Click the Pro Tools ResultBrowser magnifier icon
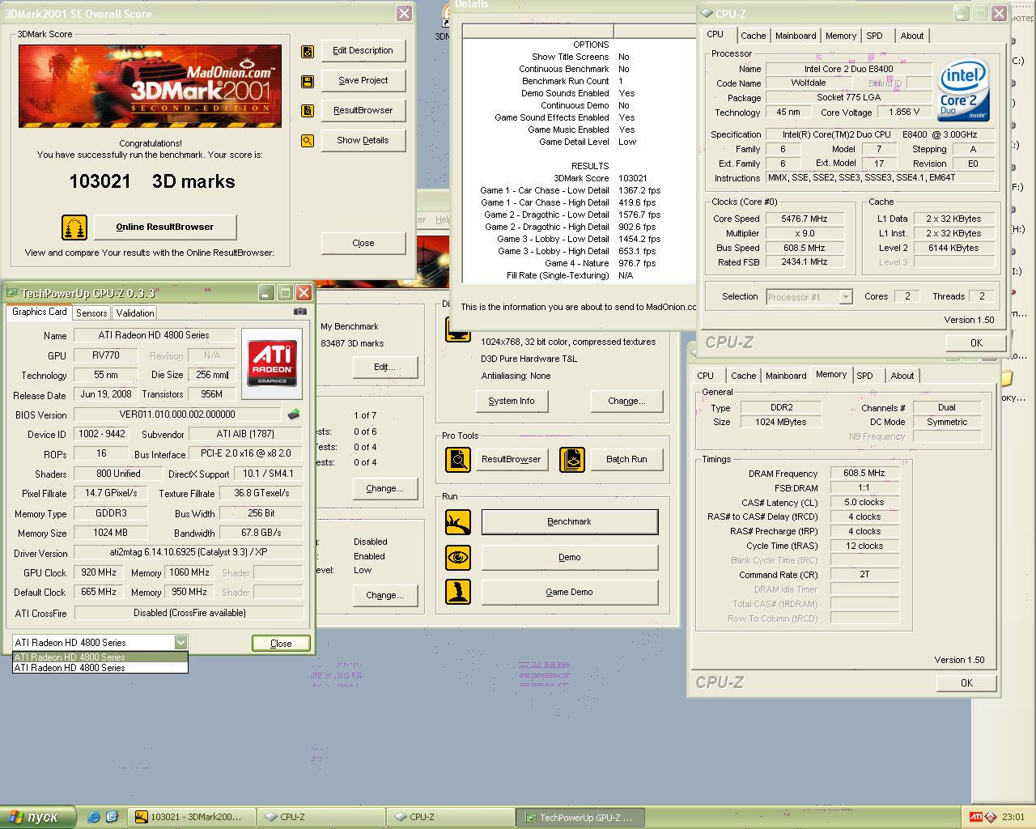This screenshot has width=1036, height=829. (458, 459)
